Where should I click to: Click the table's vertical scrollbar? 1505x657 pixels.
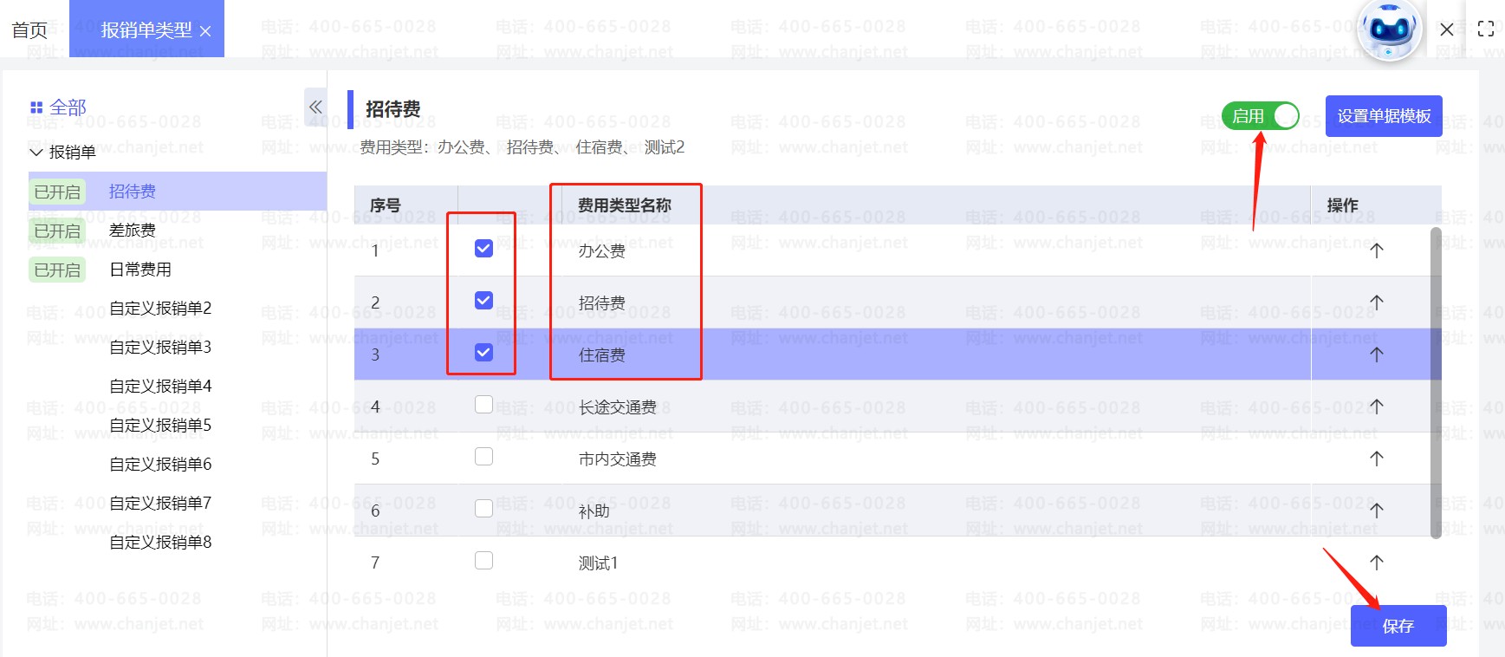click(1435, 381)
